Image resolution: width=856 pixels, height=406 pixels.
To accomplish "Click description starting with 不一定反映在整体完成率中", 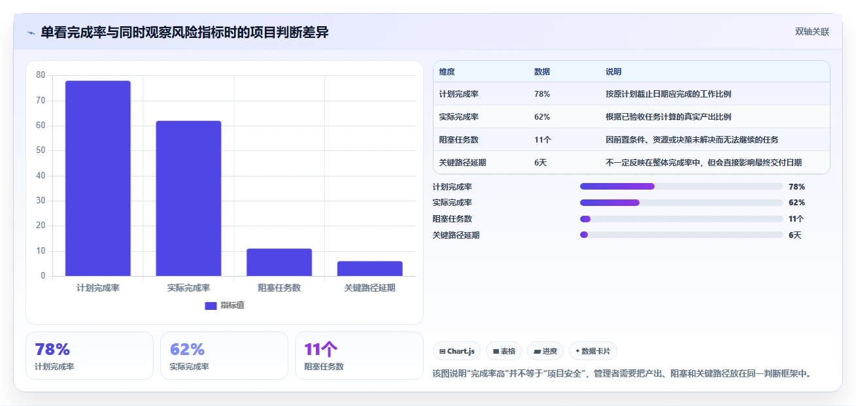I will 704,163.
